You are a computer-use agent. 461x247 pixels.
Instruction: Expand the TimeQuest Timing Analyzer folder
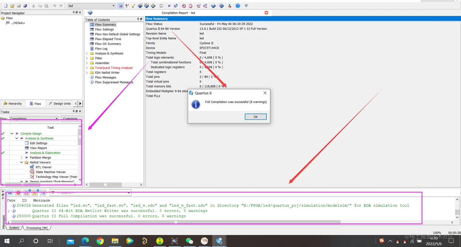[x=87, y=68]
